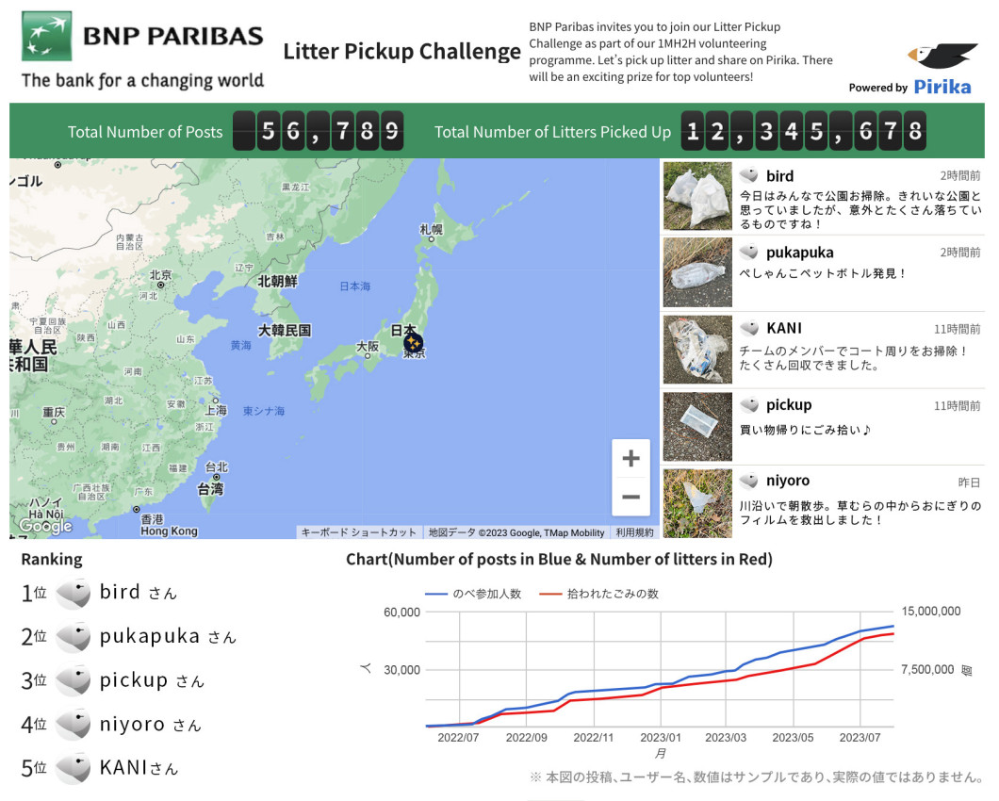Zoom in on the map with plus button
The image size is (999, 801).
[631, 458]
